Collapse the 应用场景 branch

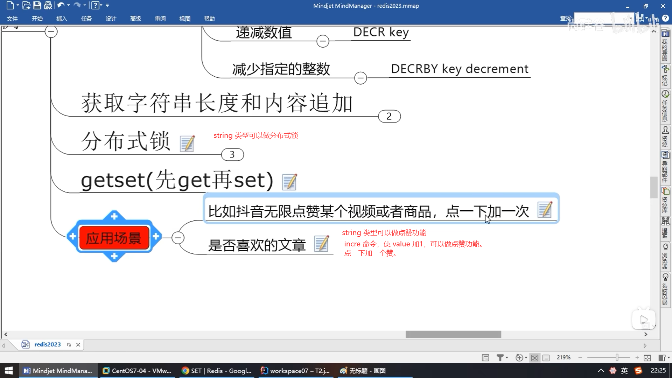[178, 238]
